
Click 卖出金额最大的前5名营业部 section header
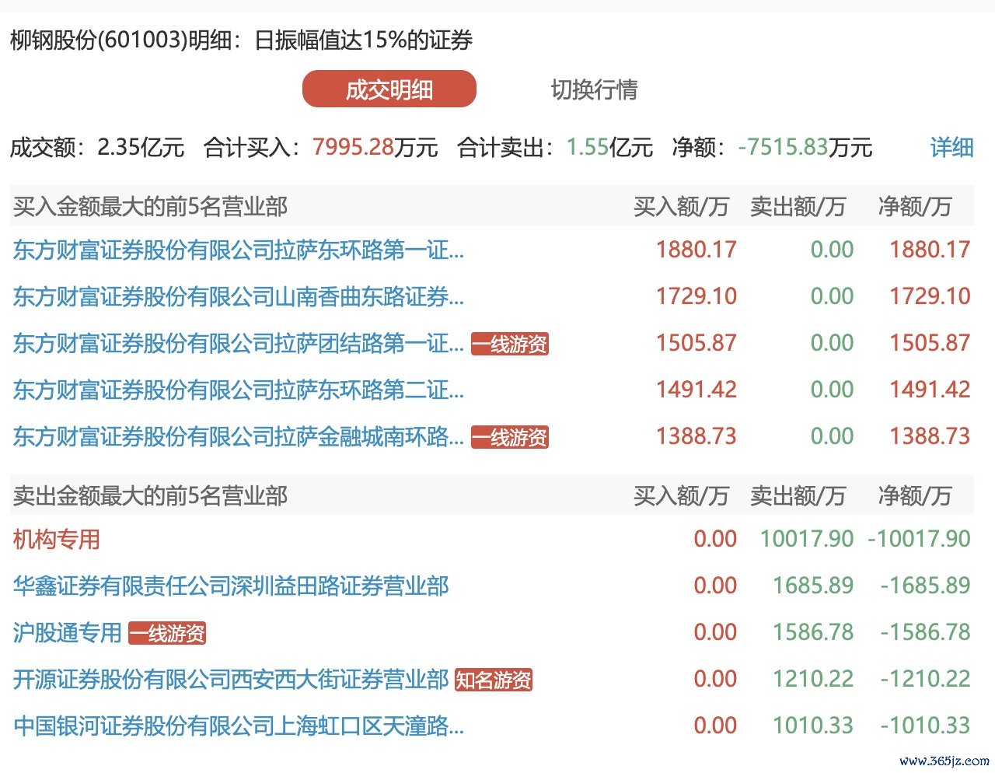(151, 495)
